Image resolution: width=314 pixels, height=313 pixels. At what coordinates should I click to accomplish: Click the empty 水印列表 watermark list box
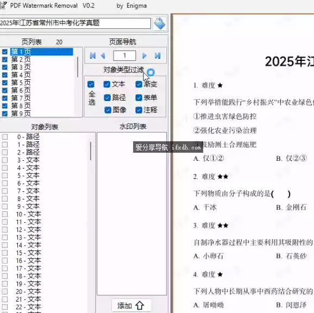coord(132,214)
